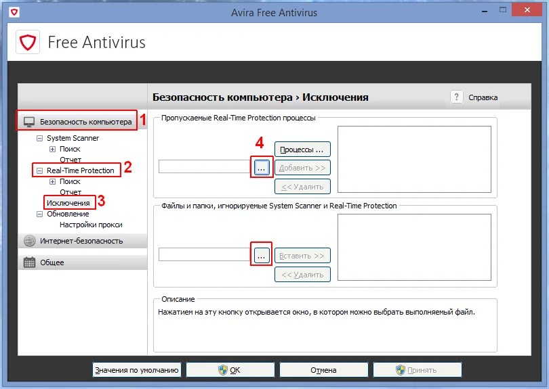Select Исключения in the tree
549x389 pixels.
tap(68, 203)
